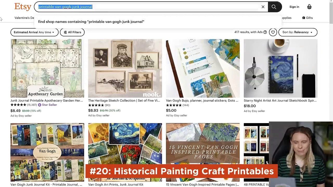Click the Starry Night Artist Art Journal title
Viewport: 333px width, 187px height.
[280, 101]
